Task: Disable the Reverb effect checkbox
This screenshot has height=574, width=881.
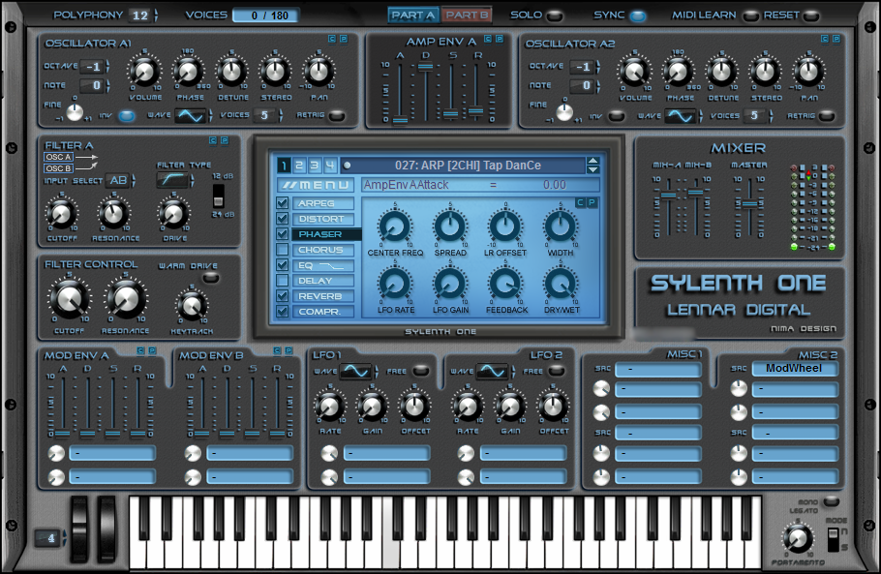Action: tap(282, 296)
